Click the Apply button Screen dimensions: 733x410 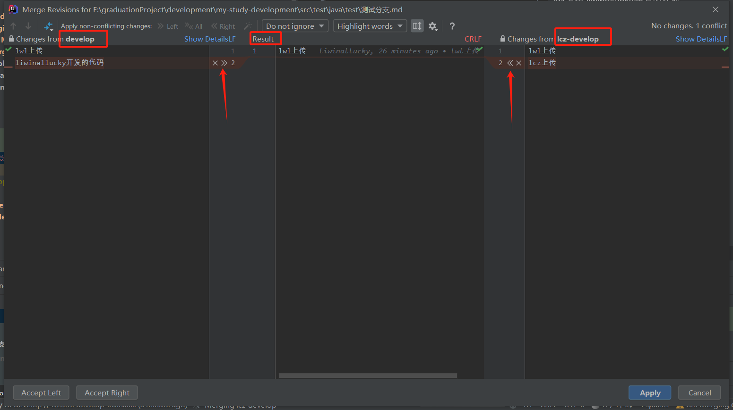[650, 393]
